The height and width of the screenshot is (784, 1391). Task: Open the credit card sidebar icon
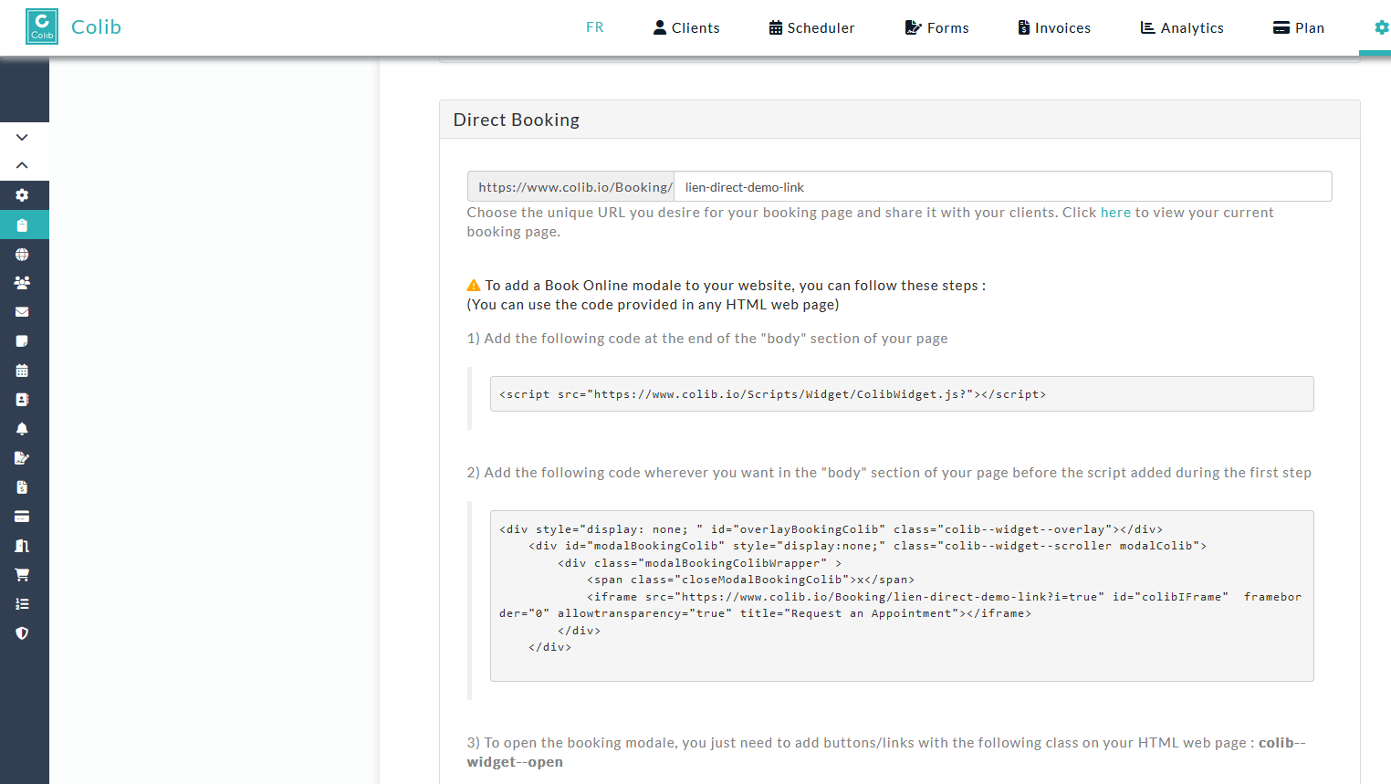tap(22, 517)
